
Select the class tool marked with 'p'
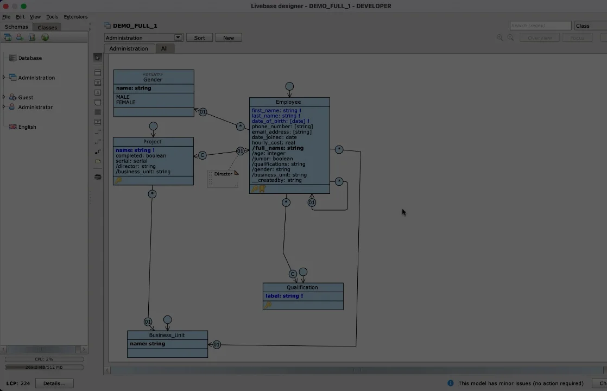[98, 122]
